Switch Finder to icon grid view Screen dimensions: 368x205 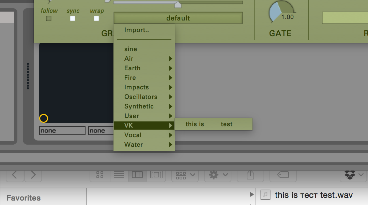100,175
